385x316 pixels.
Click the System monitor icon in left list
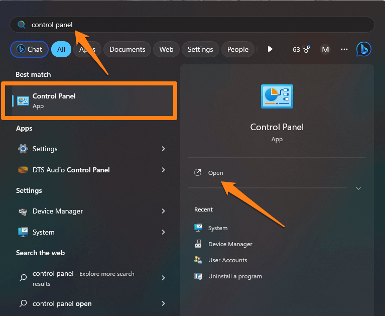click(x=23, y=232)
